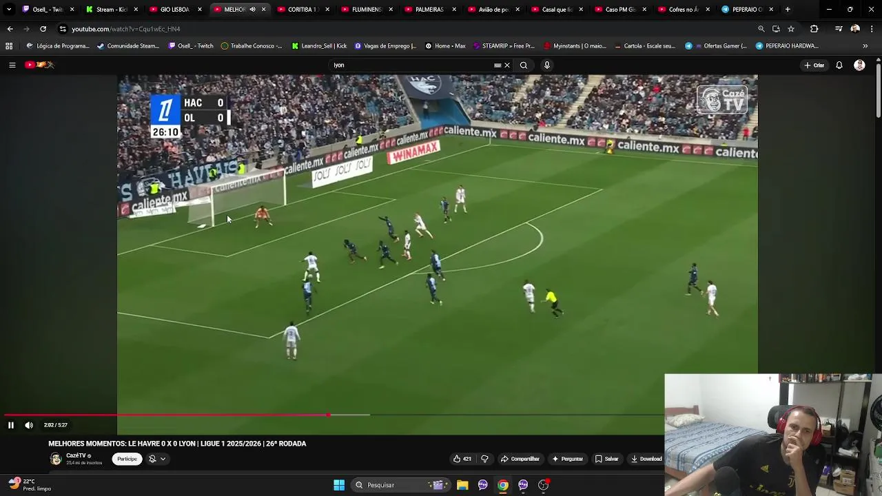Open the apps grid in bookmarks bar

coord(9,46)
